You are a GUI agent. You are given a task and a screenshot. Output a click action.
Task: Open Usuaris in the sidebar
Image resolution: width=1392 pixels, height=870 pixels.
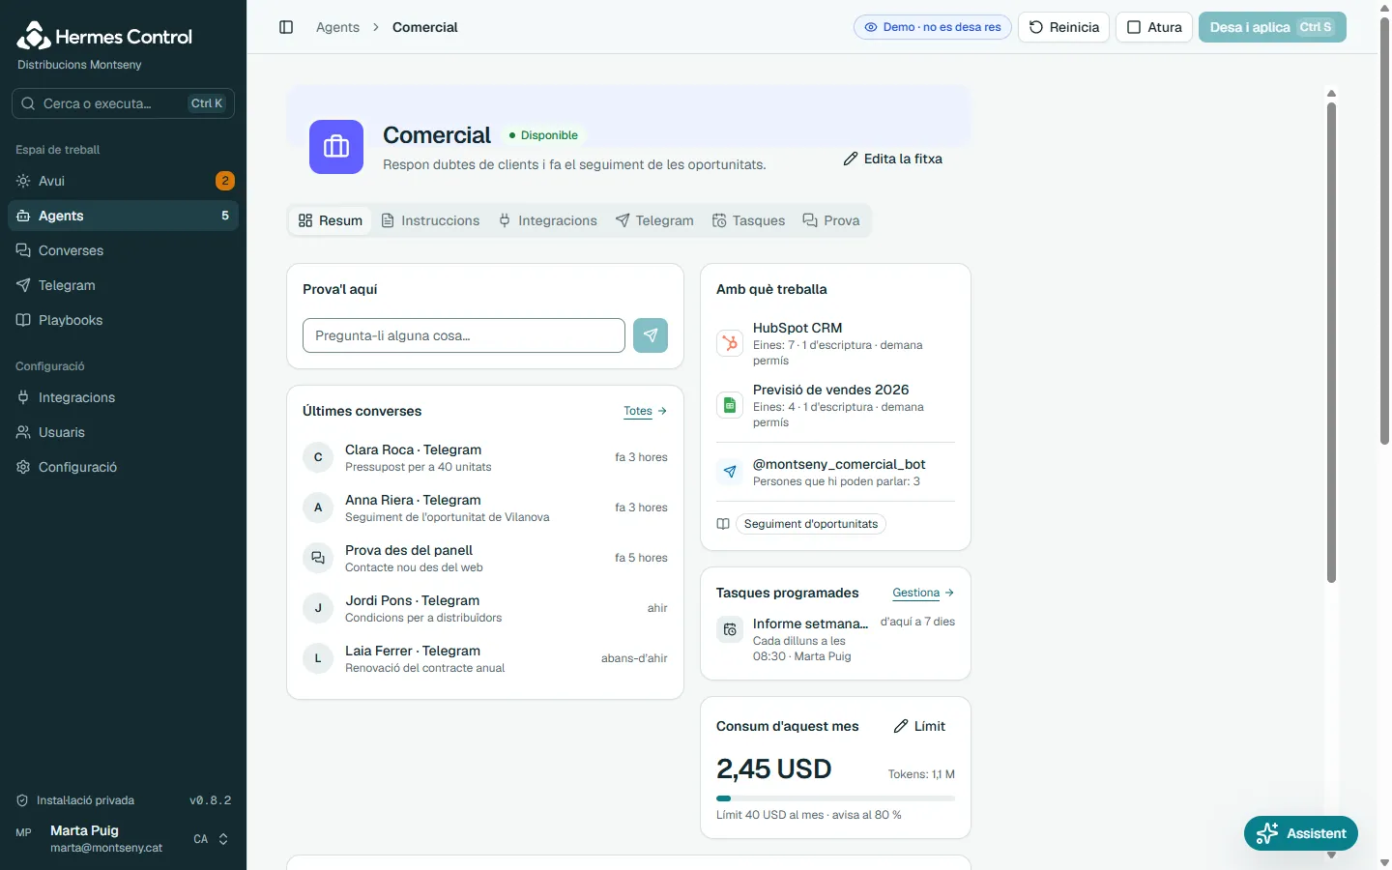pos(124,432)
